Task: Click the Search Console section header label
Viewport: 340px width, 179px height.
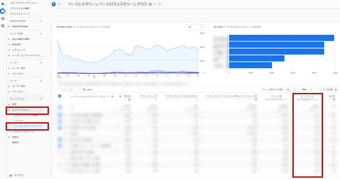Action: (17, 21)
